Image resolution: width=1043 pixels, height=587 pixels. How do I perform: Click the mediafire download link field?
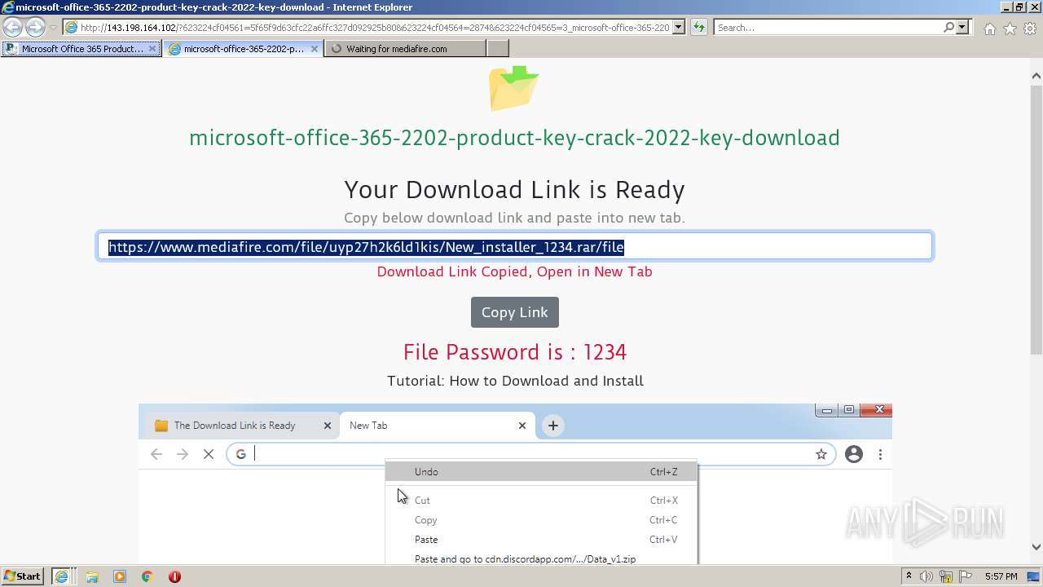coord(515,247)
